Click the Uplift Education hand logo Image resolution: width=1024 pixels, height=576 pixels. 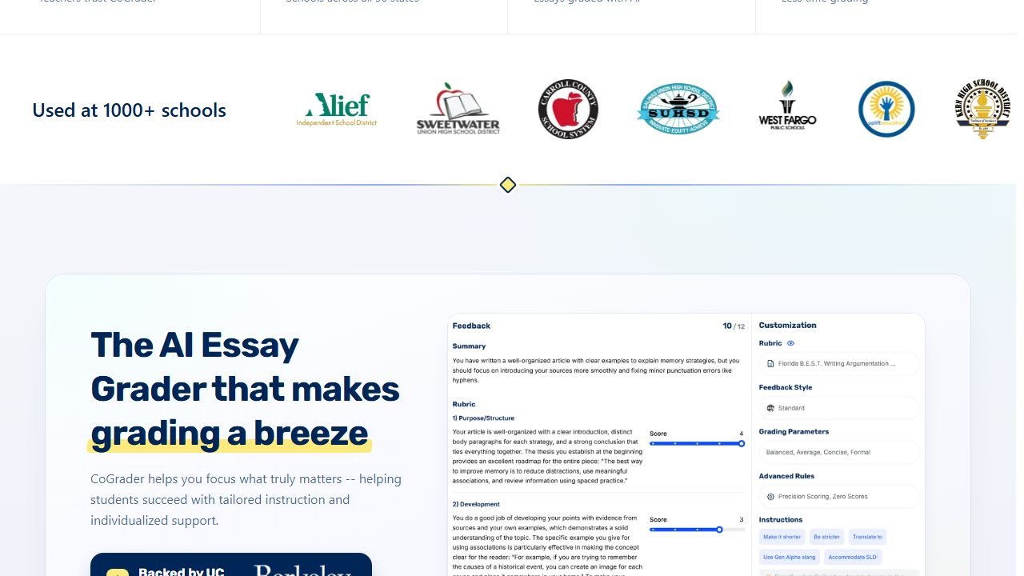(886, 109)
